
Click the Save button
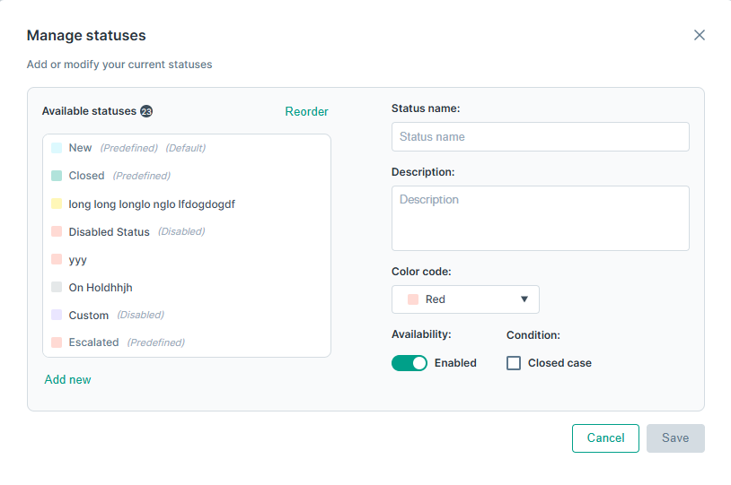click(675, 438)
